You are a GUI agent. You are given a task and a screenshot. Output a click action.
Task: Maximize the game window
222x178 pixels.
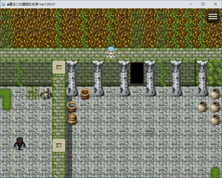[x=203, y=4]
